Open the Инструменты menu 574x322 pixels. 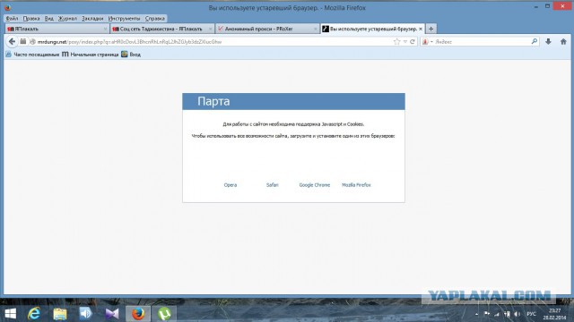124,18
